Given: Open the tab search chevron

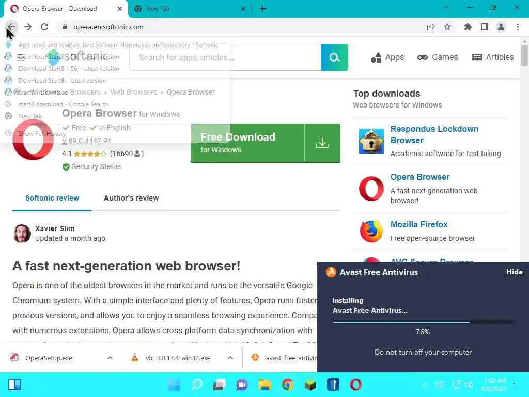Looking at the screenshot, I should [x=446, y=7].
